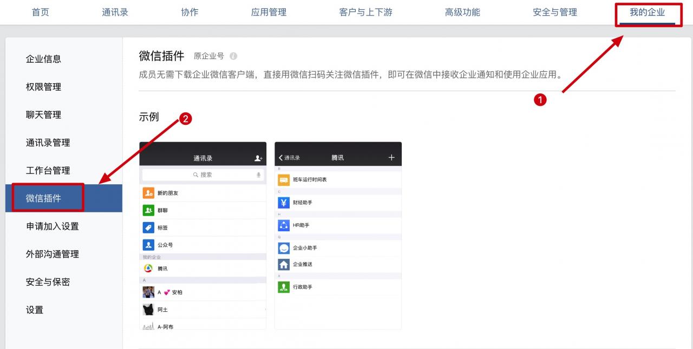This screenshot has height=349, width=693.
Task: Open the 高级功能 tab
Action: [x=462, y=12]
